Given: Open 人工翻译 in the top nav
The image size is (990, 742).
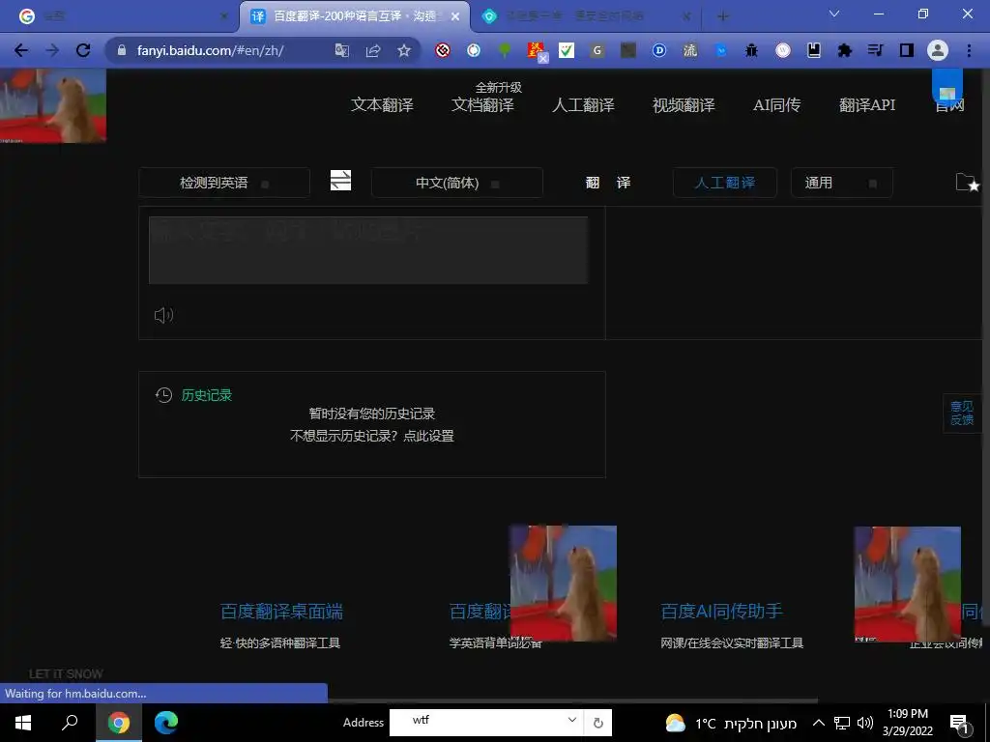Looking at the screenshot, I should [x=583, y=104].
